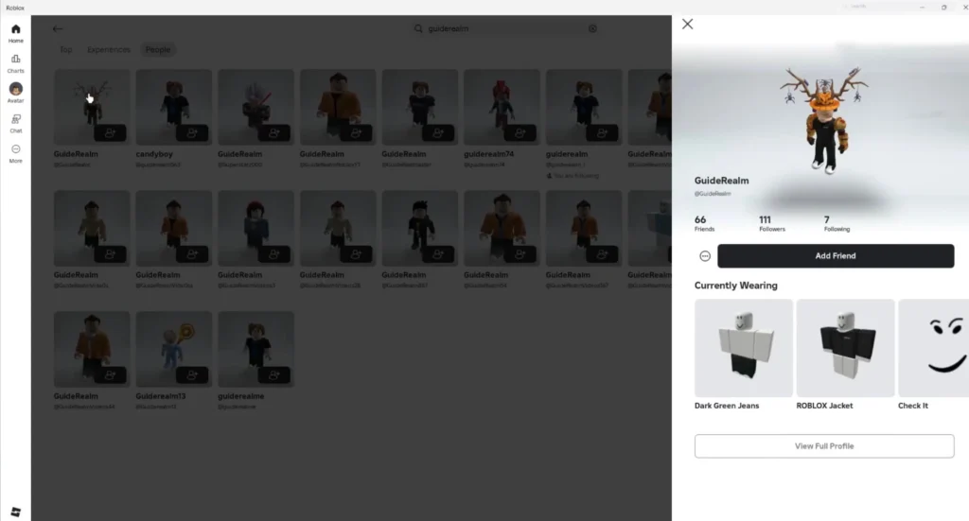Switch to the Experiences tab
This screenshot has height=521, width=969.
(109, 49)
